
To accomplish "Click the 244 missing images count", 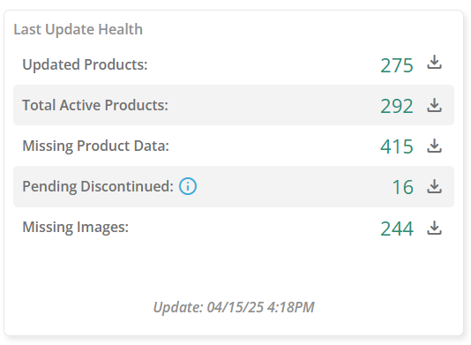I will (x=397, y=229).
